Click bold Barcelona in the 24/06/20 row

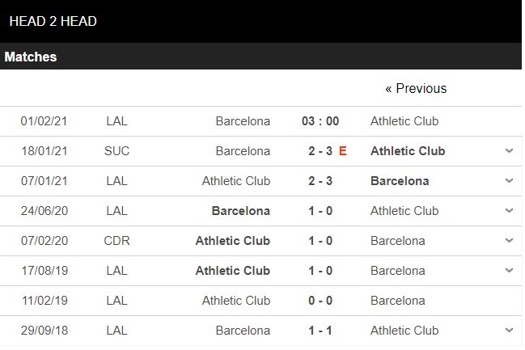click(x=240, y=211)
